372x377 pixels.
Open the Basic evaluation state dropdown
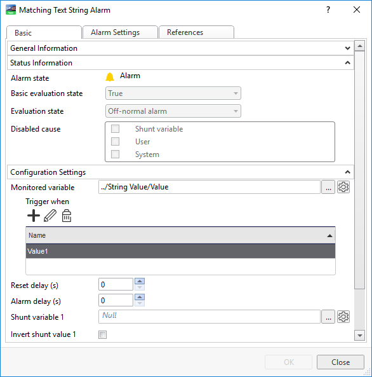point(173,93)
